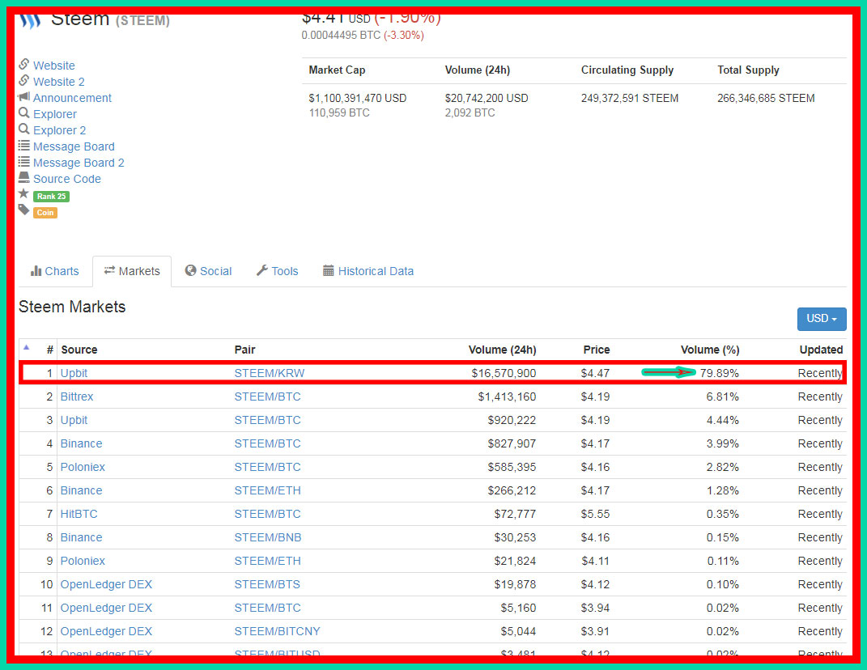
Task: Open the USD currency dropdown
Action: pos(821,319)
